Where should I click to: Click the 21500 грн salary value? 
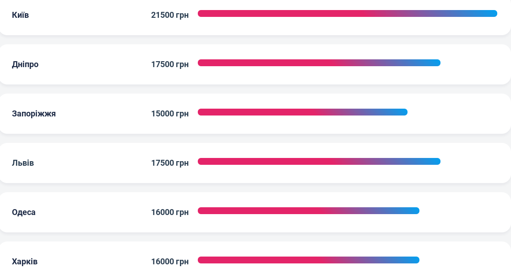[170, 15]
